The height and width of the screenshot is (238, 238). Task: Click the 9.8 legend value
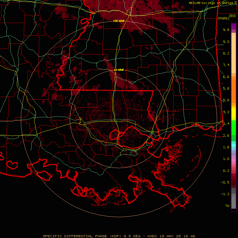click(226, 30)
